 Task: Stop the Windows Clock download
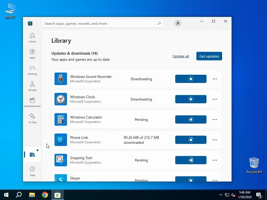click(191, 99)
